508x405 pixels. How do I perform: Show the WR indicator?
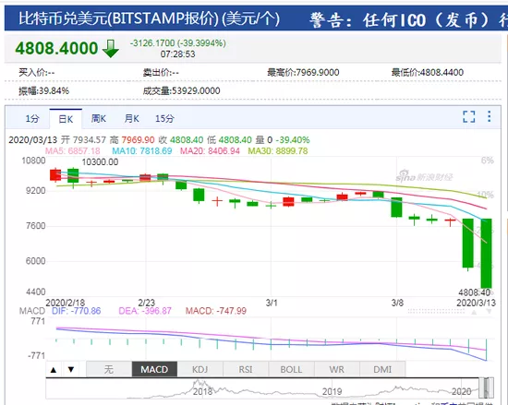337,369
